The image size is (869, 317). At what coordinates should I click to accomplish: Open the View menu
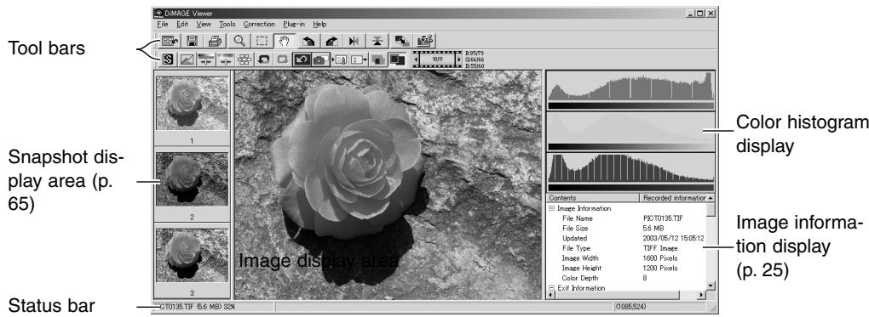tap(204, 25)
